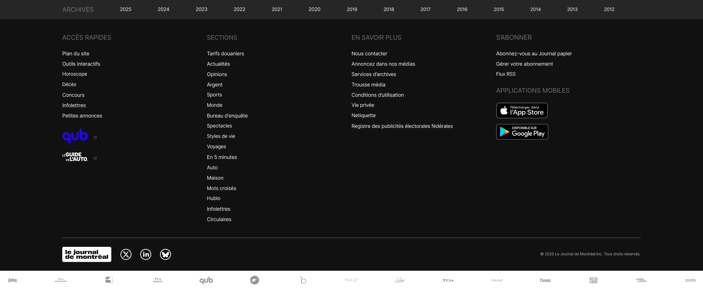Click Le Journal de Montréal footer logo
The height and width of the screenshot is (290, 703).
point(87,254)
